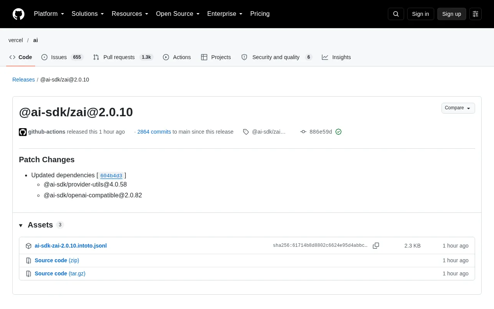
Task: Open commit 886e59d
Action: tap(321, 132)
